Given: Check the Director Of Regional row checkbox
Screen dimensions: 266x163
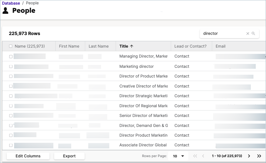Looking at the screenshot, I should pyautogui.click(x=11, y=106).
